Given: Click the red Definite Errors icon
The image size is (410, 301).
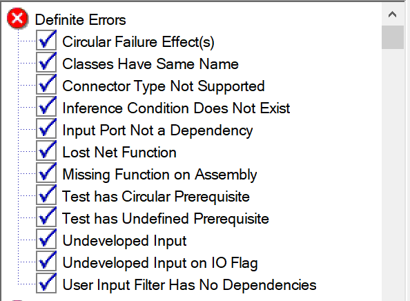Looking at the screenshot, I should 17,19.
